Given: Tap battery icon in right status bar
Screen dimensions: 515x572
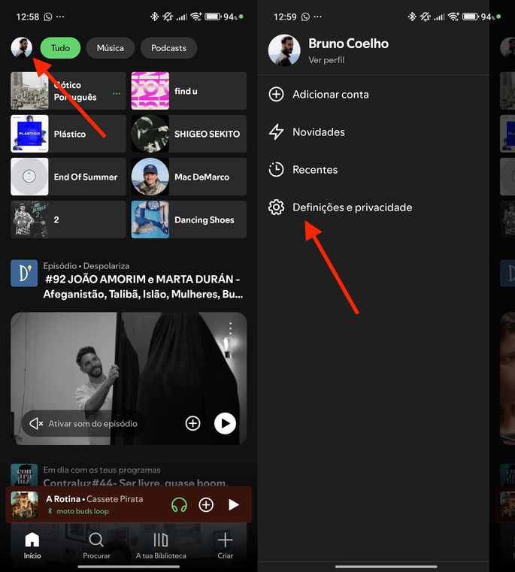Looking at the screenshot, I should [x=470, y=17].
